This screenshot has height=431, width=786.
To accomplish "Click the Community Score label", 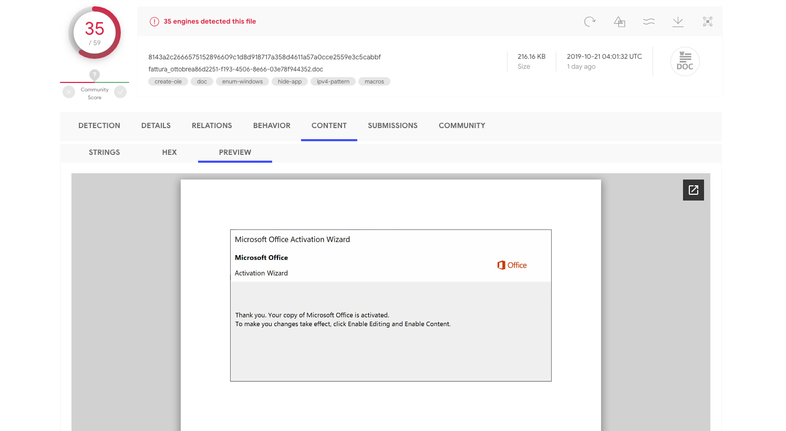I will click(95, 93).
